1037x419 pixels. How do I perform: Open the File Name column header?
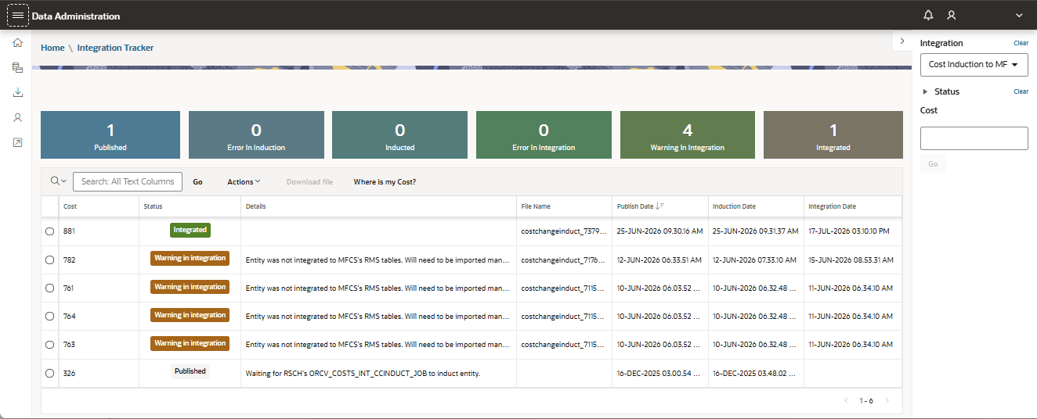(x=565, y=206)
